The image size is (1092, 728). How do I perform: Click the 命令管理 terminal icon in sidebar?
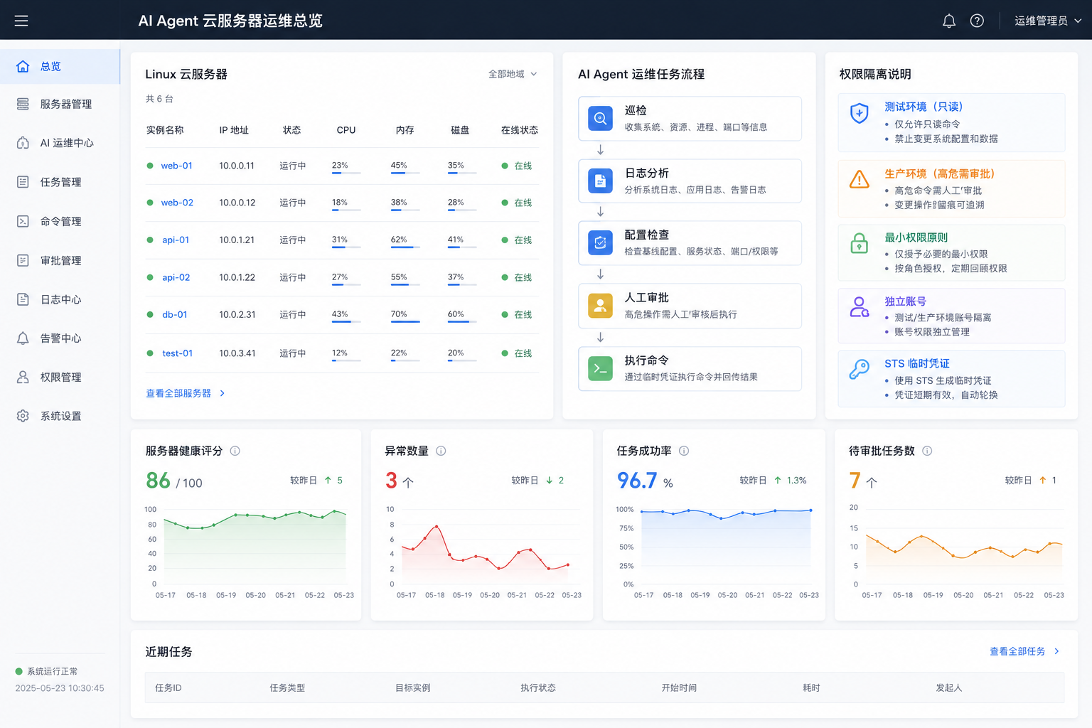point(23,221)
